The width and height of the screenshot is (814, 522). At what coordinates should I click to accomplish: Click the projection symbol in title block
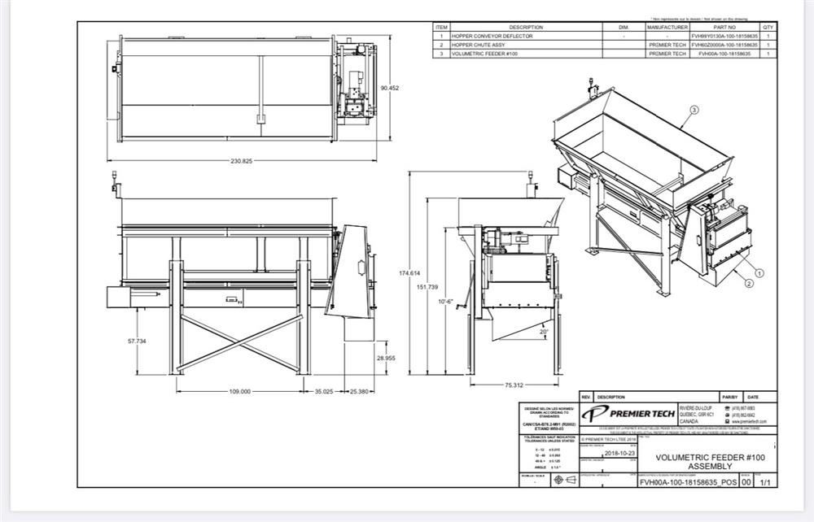564,480
